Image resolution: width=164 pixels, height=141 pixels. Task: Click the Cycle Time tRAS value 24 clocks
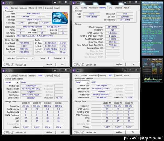click(112, 42)
